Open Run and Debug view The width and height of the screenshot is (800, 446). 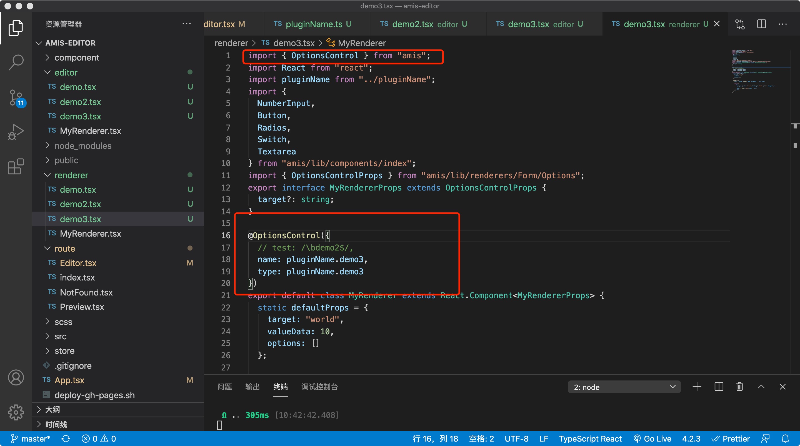(16, 132)
